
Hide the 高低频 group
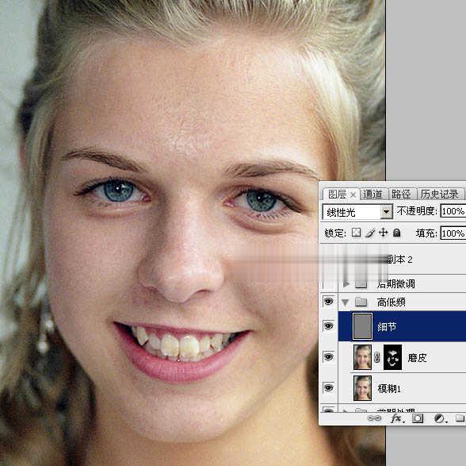click(328, 302)
